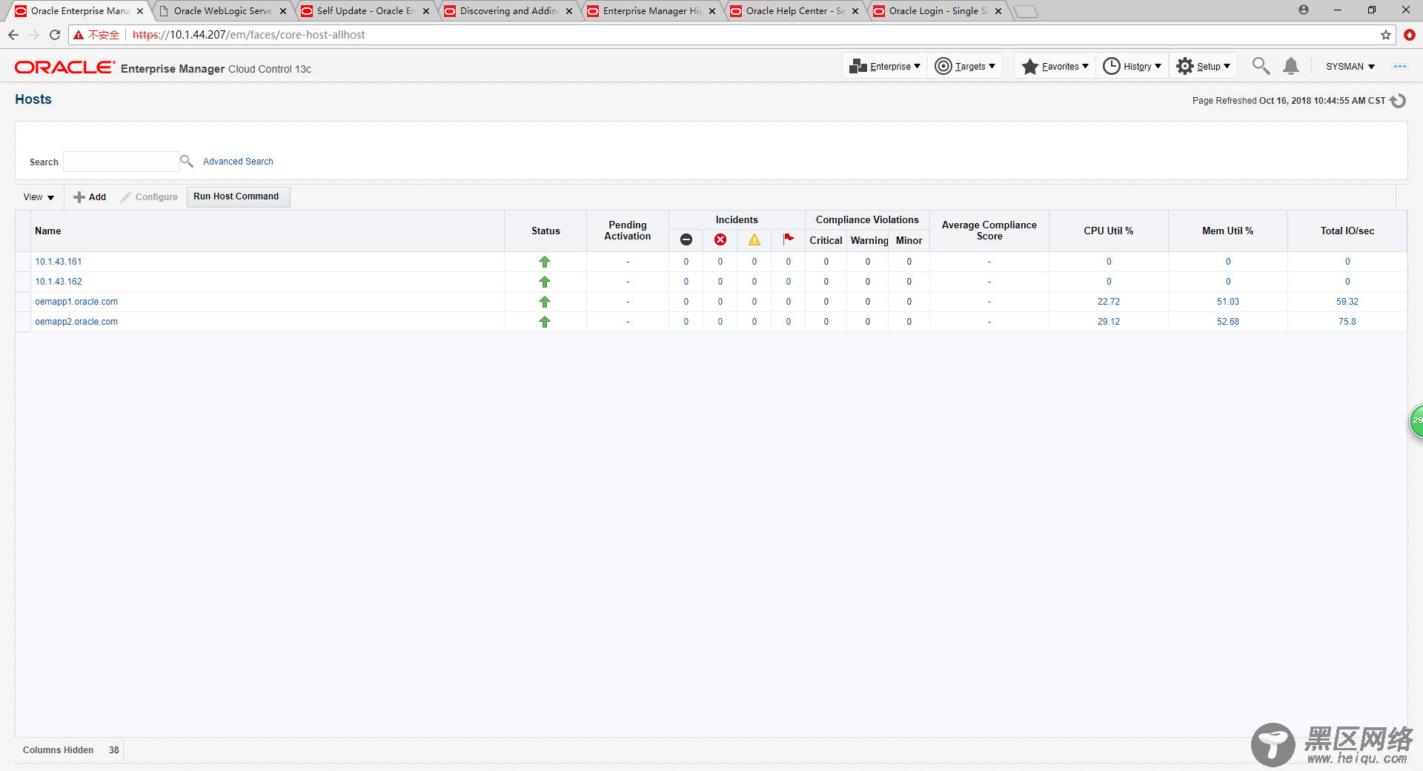Open global search magnifier in the header

[1260, 66]
